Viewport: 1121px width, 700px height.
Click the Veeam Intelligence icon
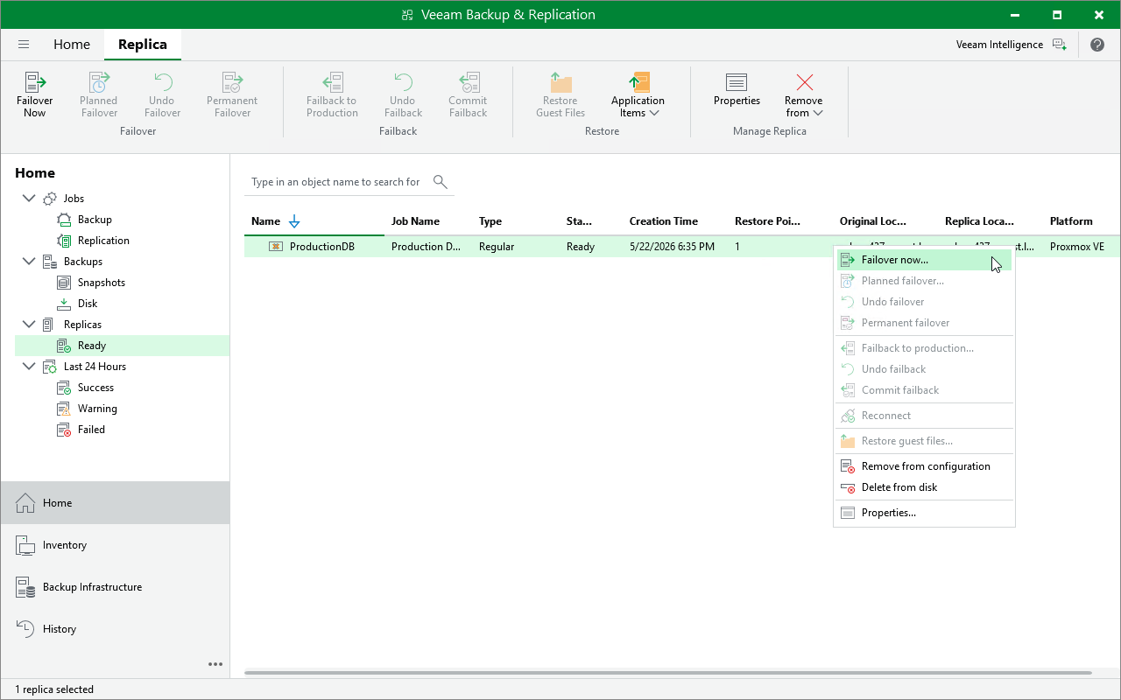(x=1060, y=45)
